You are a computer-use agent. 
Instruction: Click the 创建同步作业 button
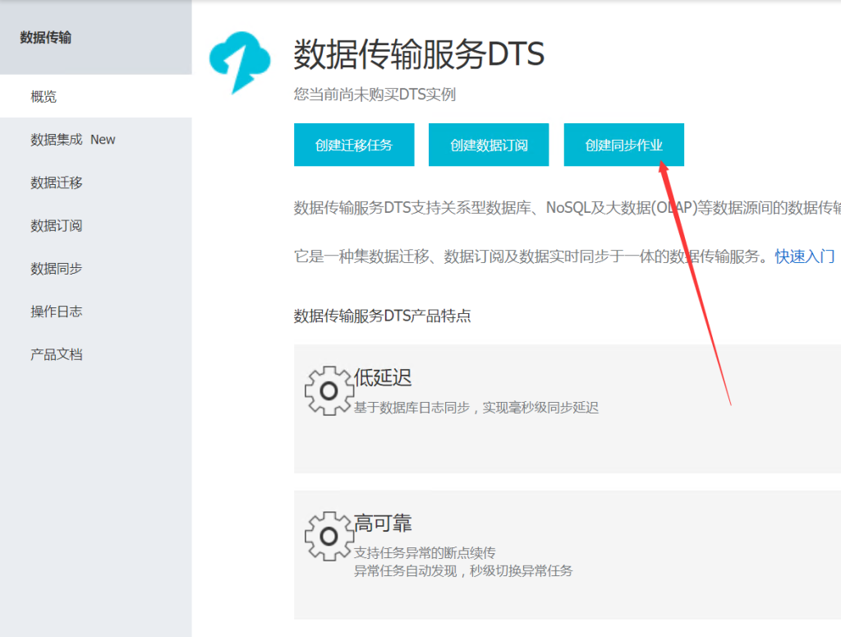[x=624, y=145]
